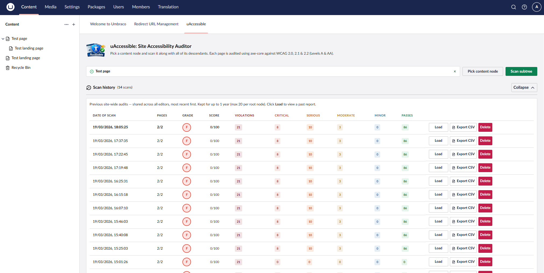
Task: Pick a content node
Action: pos(482,71)
